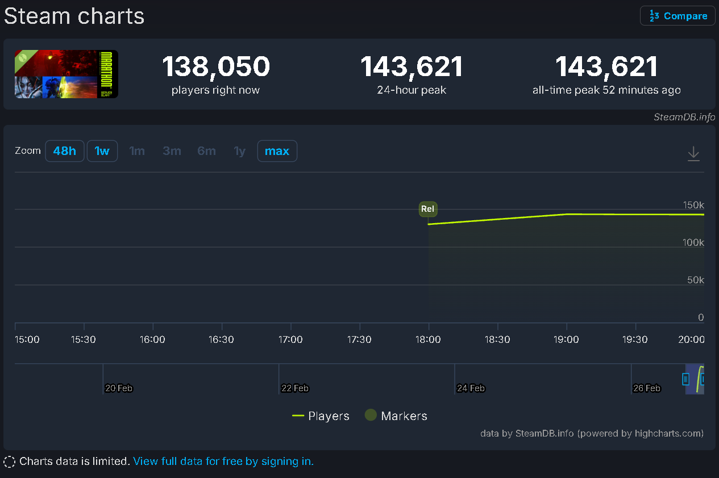
Task: Set chart zoom to 6m
Action: point(206,151)
